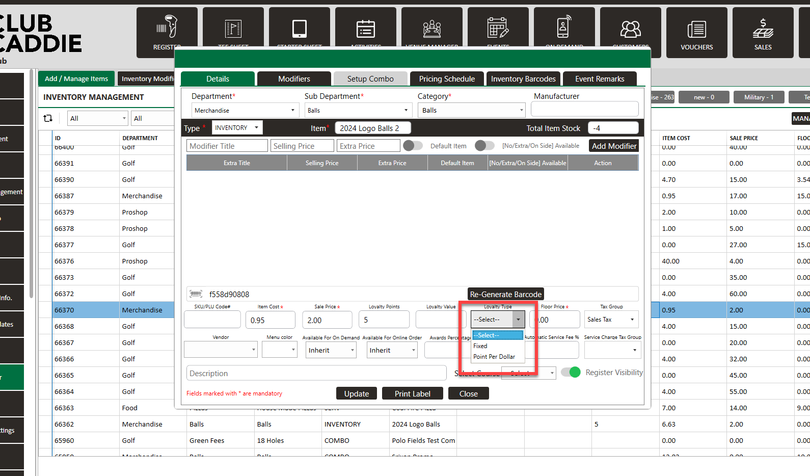Open the Register barcode scanner icon
The image size is (810, 476).
pyautogui.click(x=167, y=28)
